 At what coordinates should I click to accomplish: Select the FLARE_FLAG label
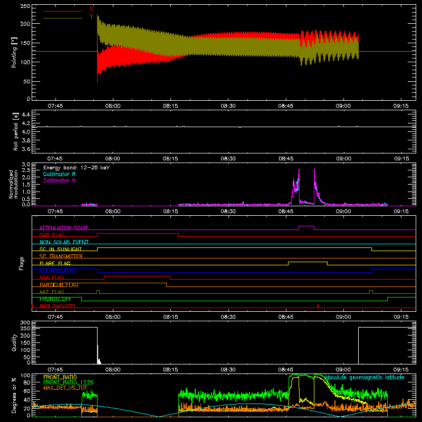[x=55, y=263]
